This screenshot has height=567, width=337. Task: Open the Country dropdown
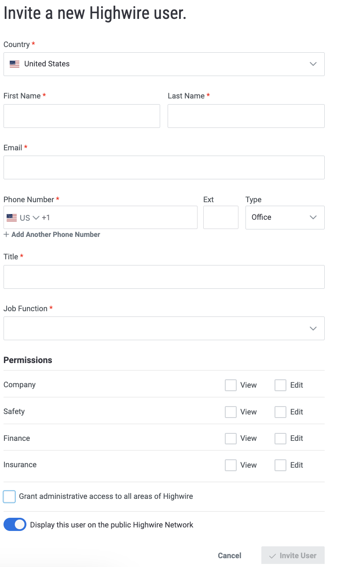tap(164, 64)
